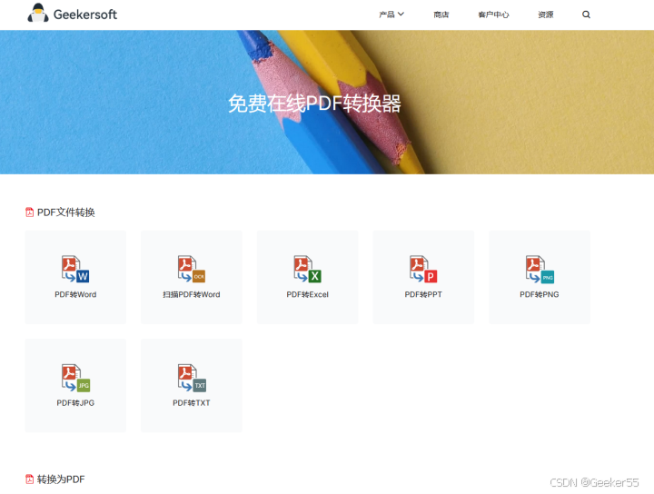This screenshot has height=494, width=654.
Task: Expand the 产品 dropdown menu
Action: click(x=391, y=15)
